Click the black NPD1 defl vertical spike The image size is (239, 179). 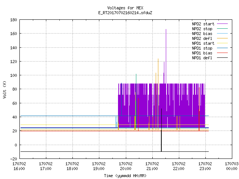[x=161, y=130]
